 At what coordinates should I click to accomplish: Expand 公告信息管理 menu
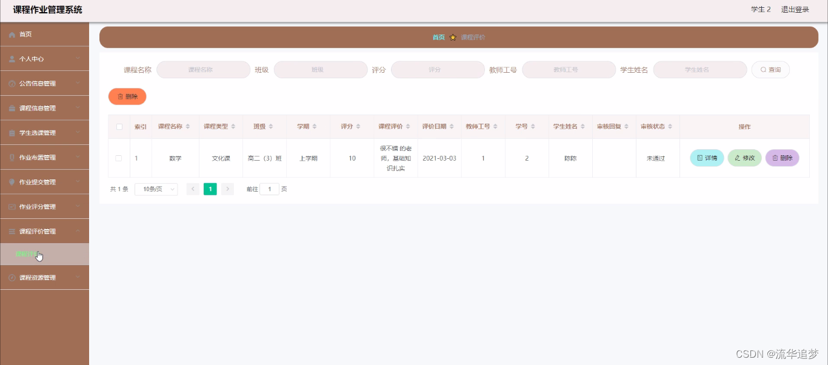44,84
